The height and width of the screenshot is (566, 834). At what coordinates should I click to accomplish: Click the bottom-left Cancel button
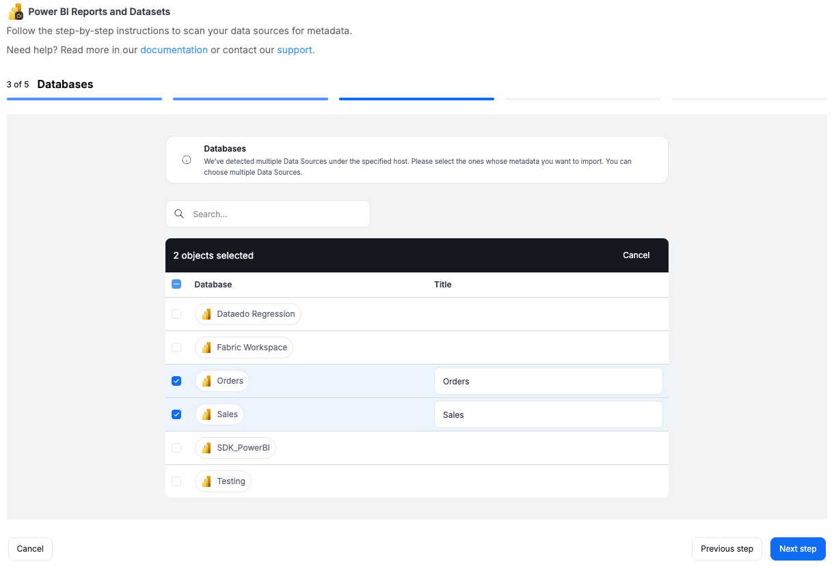coord(30,549)
